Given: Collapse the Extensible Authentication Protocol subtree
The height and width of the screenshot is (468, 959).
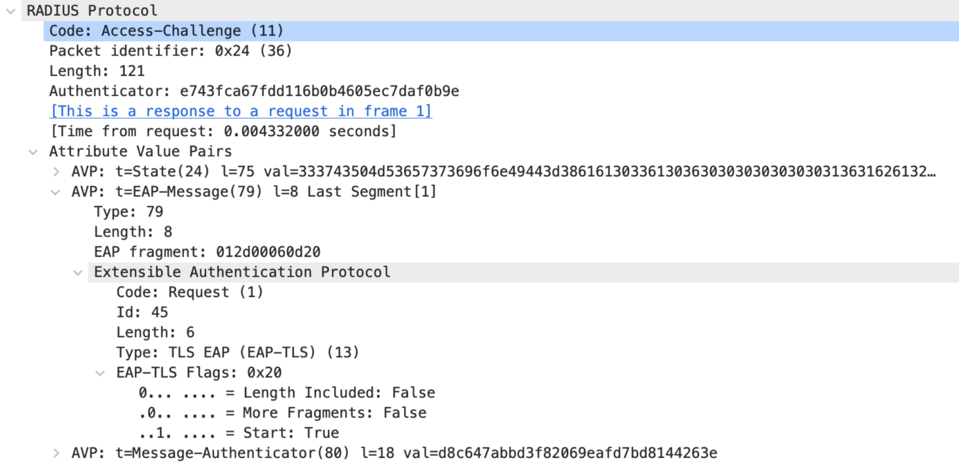Looking at the screenshot, I should click(x=77, y=271).
